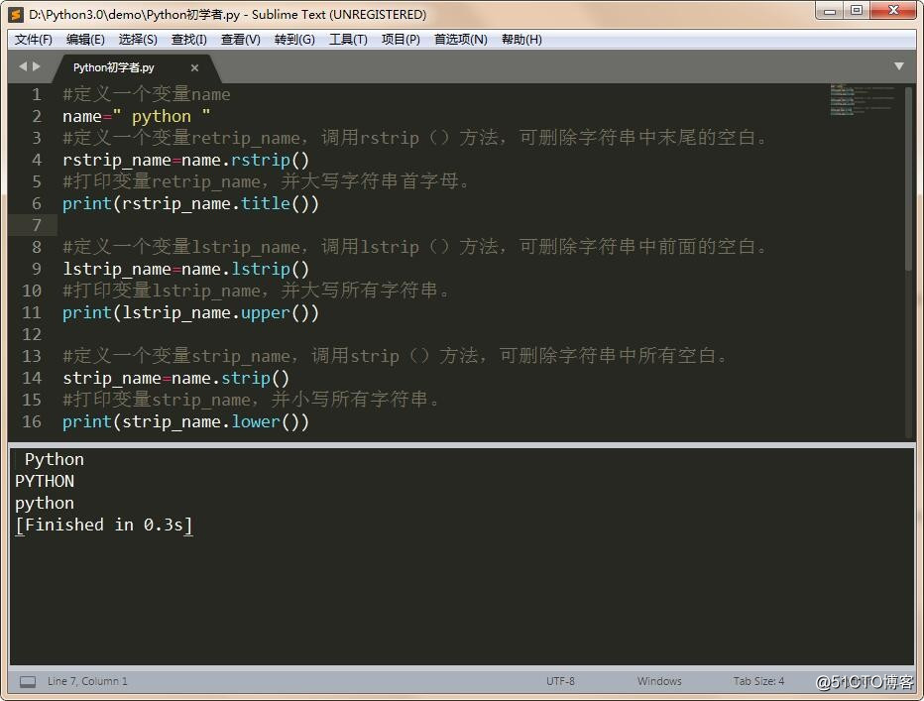The image size is (924, 701).
Task: Open the 首选项(N) menu
Action: (461, 40)
